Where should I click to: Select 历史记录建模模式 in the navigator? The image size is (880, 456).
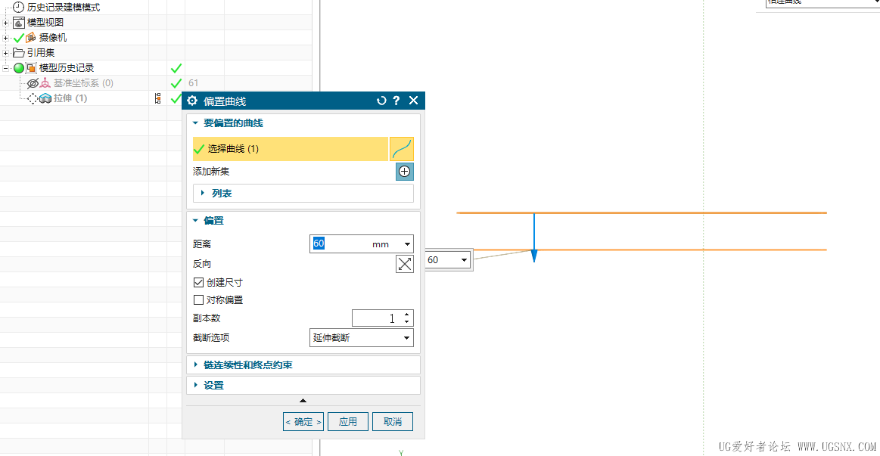pyautogui.click(x=64, y=8)
